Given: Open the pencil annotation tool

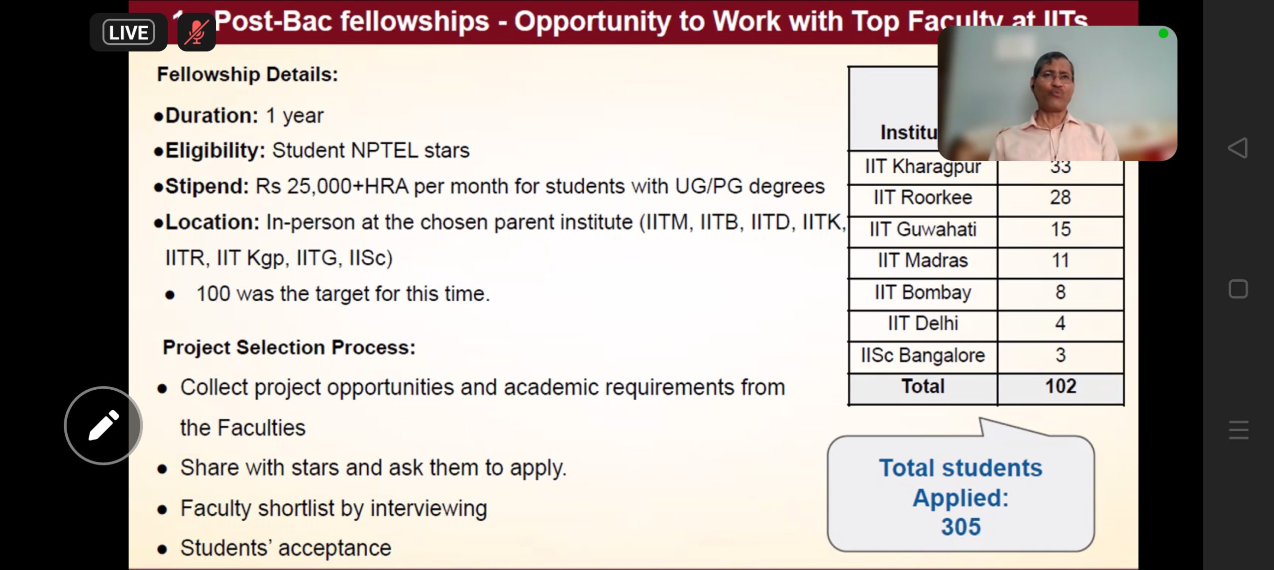Looking at the screenshot, I should coord(104,426).
